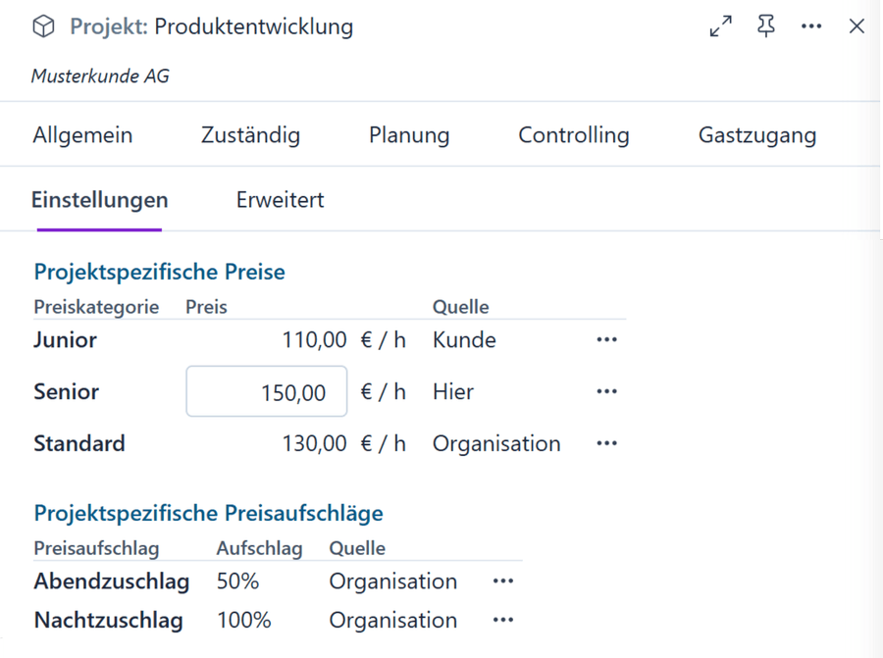Go to the Gastzugang tab
The height and width of the screenshot is (658, 883).
(757, 135)
